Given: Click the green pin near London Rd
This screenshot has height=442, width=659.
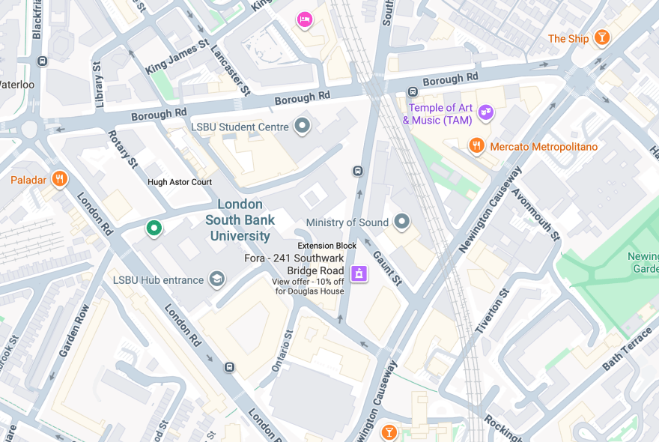Looking at the screenshot, I should pyautogui.click(x=154, y=228).
